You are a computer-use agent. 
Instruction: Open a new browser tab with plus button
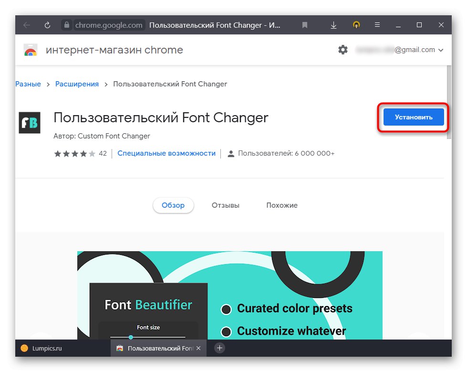click(219, 348)
